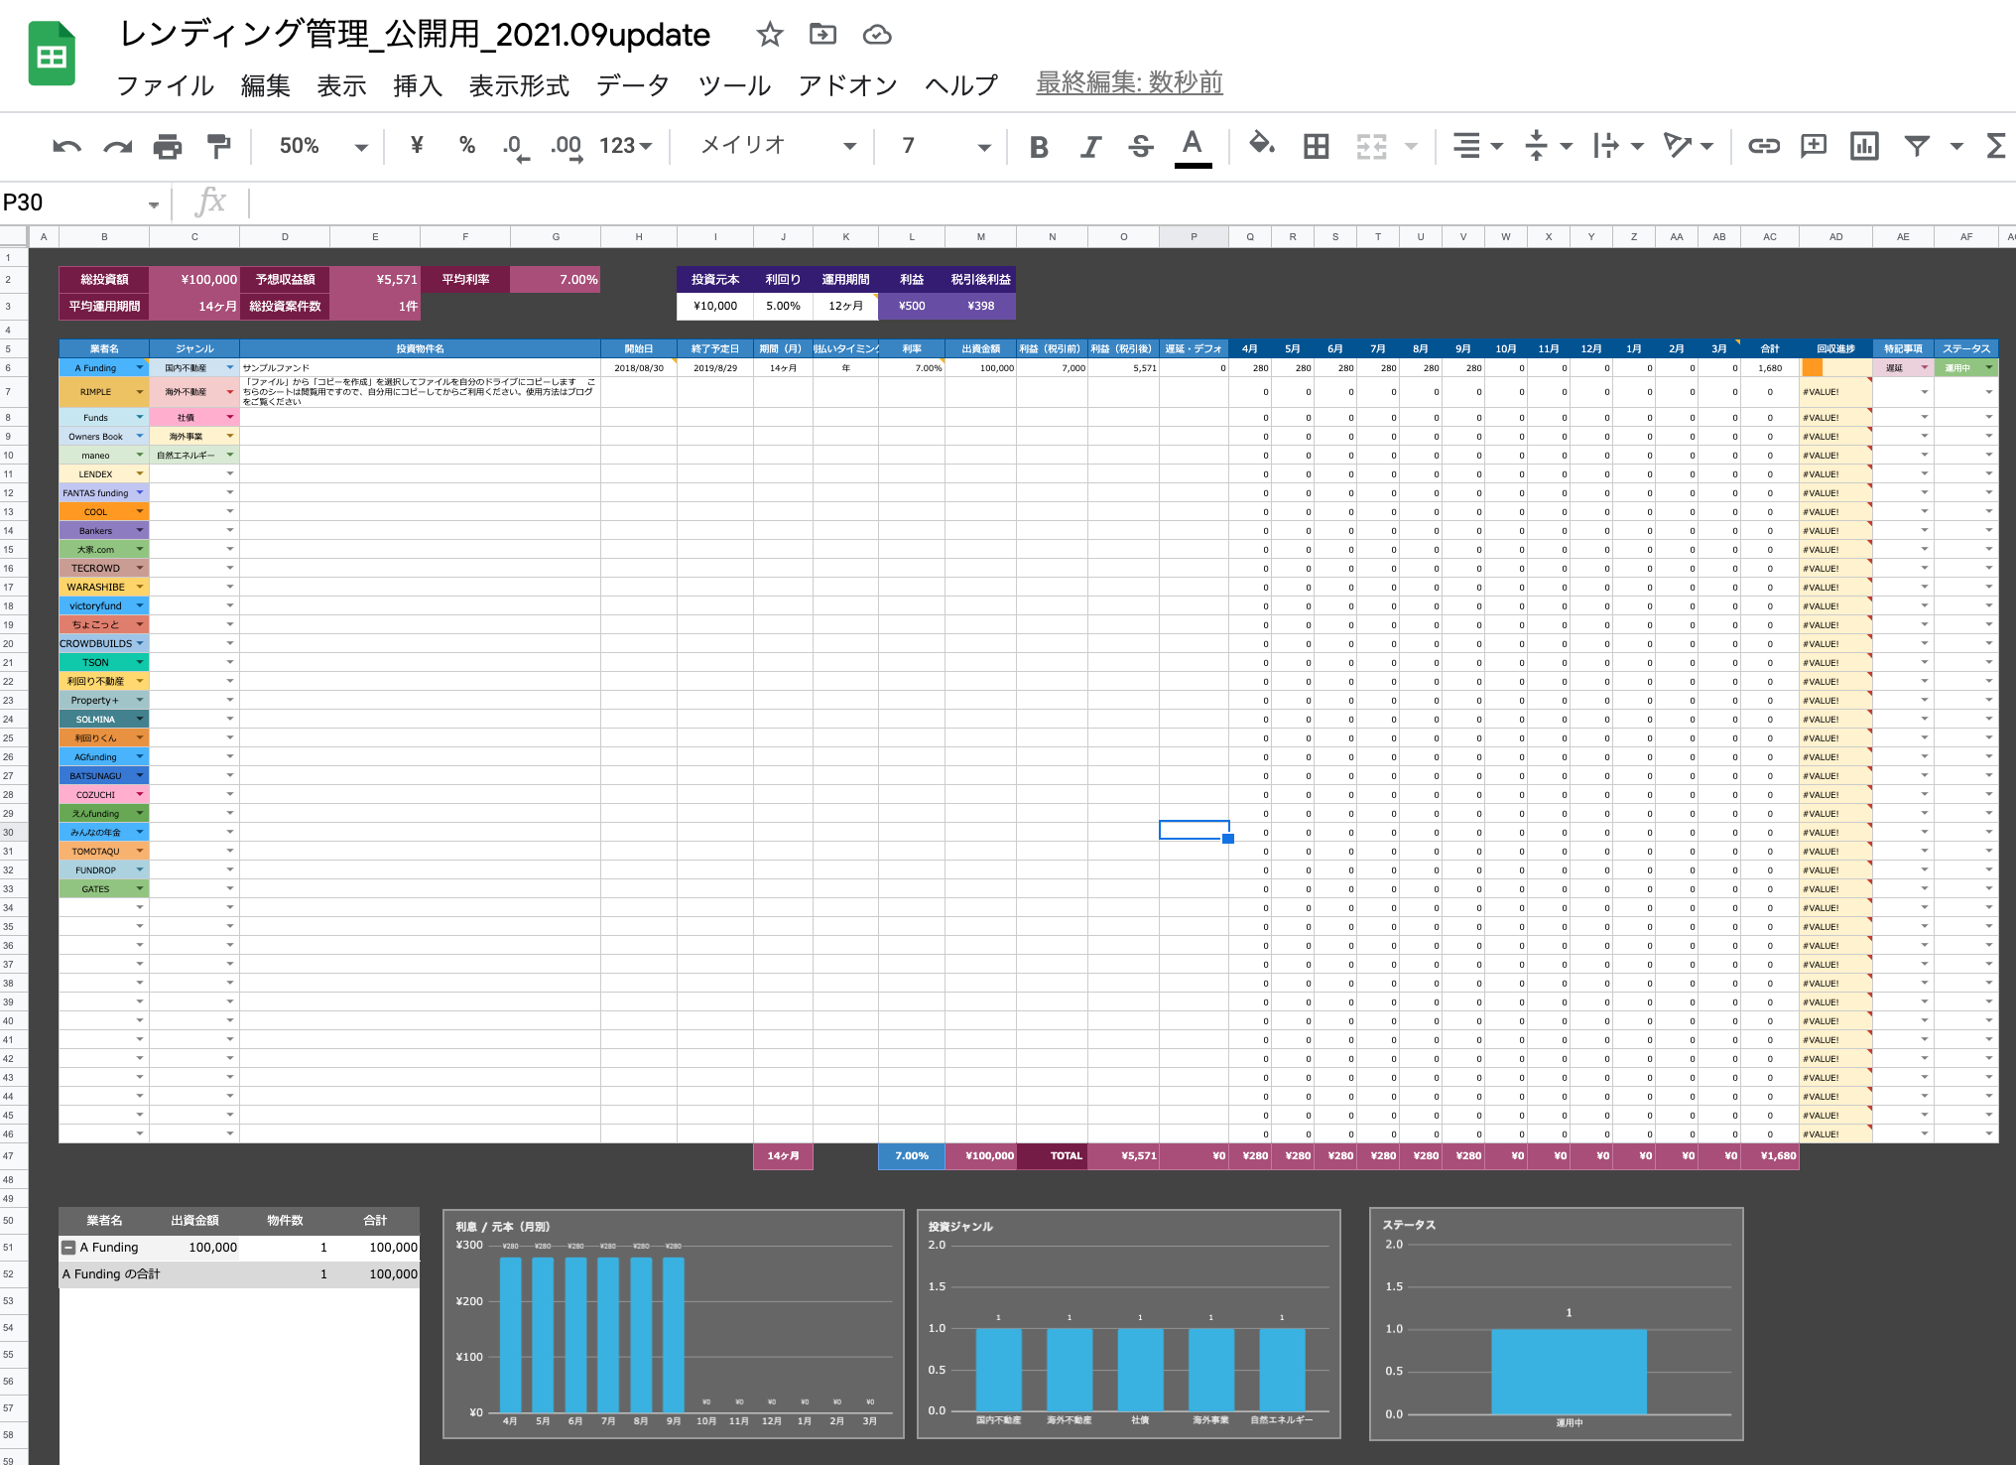2016x1465 pixels.
Task: Open the cell borders icon
Action: (1316, 147)
